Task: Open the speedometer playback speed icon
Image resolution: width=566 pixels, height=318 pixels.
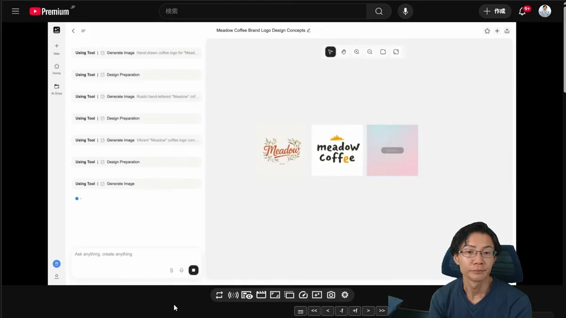Action: point(303,295)
